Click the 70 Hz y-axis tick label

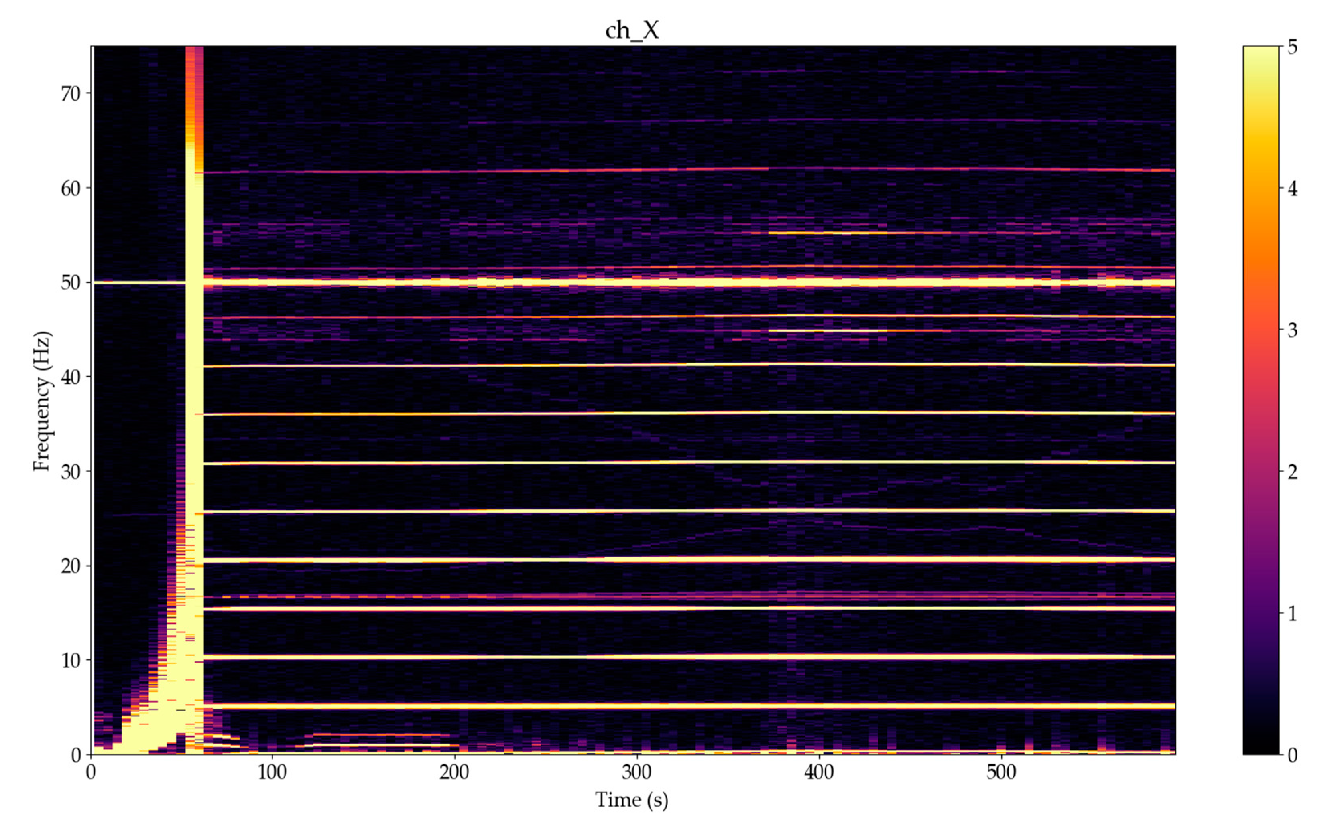click(71, 94)
